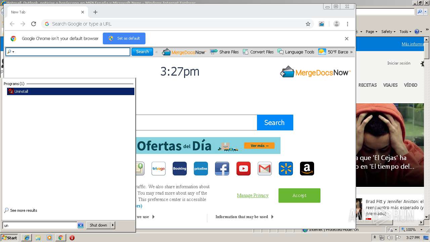The width and height of the screenshot is (430, 242).
Task: Click the small toolbar Search button
Action: (x=142, y=52)
